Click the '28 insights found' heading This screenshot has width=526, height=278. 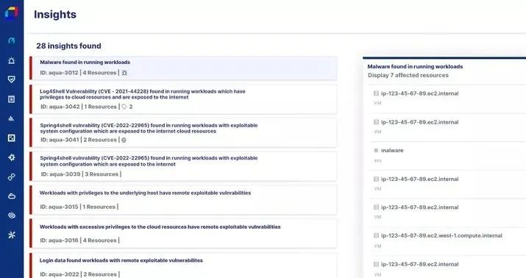click(68, 46)
